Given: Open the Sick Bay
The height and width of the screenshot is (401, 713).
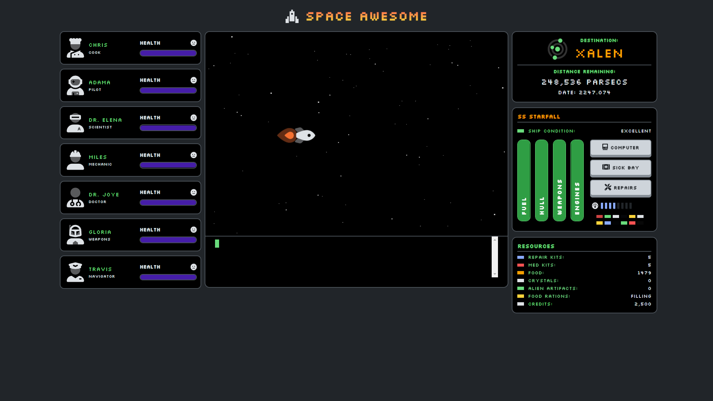Looking at the screenshot, I should click(620, 168).
